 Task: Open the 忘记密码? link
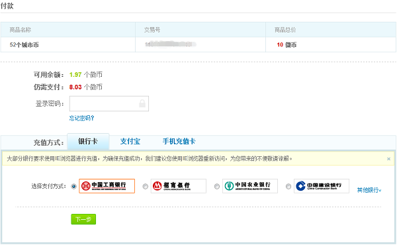(81, 118)
